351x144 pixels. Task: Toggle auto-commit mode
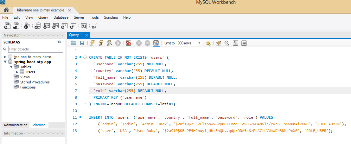pyautogui.click(x=156, y=43)
